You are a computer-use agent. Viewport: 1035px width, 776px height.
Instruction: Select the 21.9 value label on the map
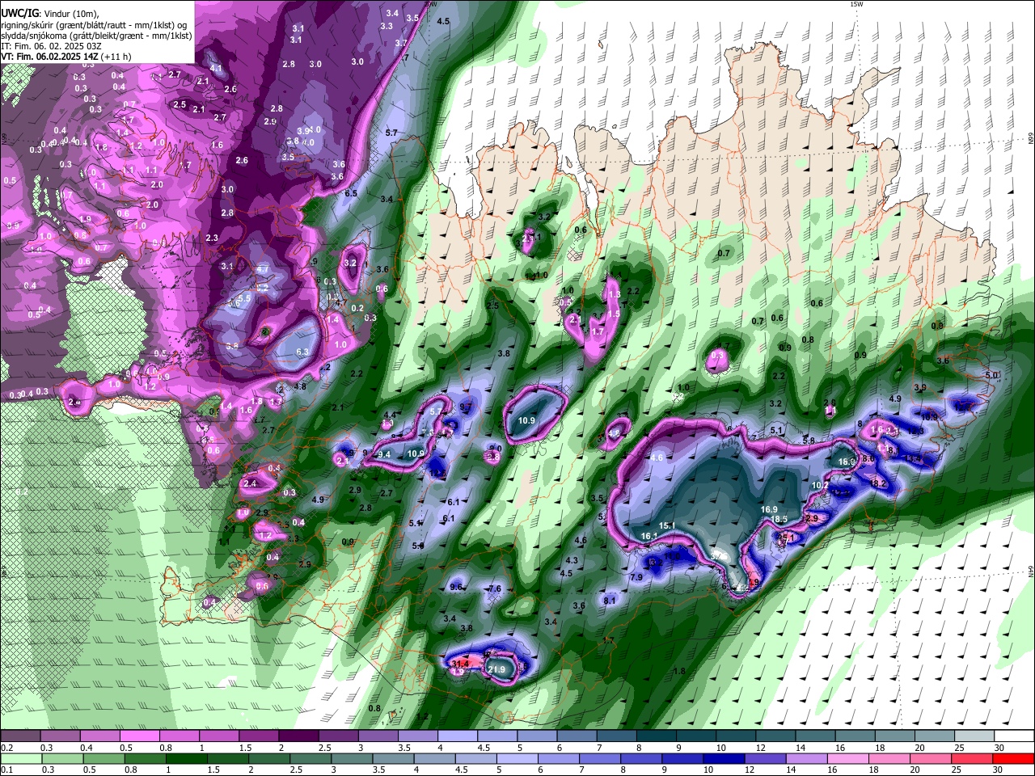click(x=496, y=669)
